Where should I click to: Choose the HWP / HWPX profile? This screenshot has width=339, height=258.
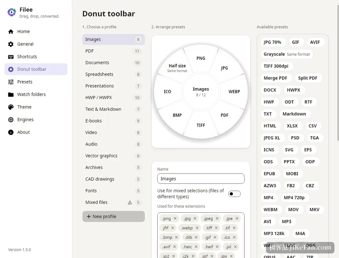[x=114, y=98]
